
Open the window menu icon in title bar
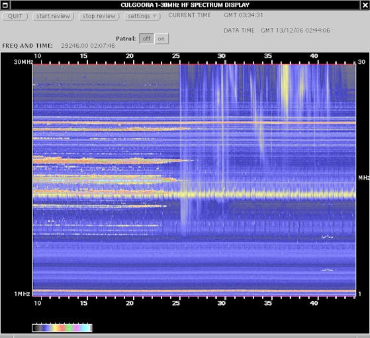(x=5, y=5)
